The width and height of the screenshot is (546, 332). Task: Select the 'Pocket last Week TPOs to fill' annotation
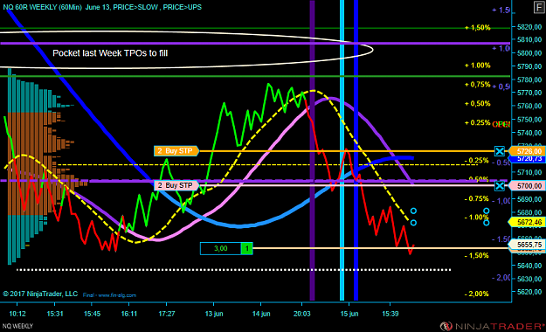[110, 53]
